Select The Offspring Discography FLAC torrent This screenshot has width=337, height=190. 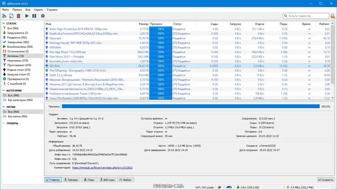click(187, 70)
